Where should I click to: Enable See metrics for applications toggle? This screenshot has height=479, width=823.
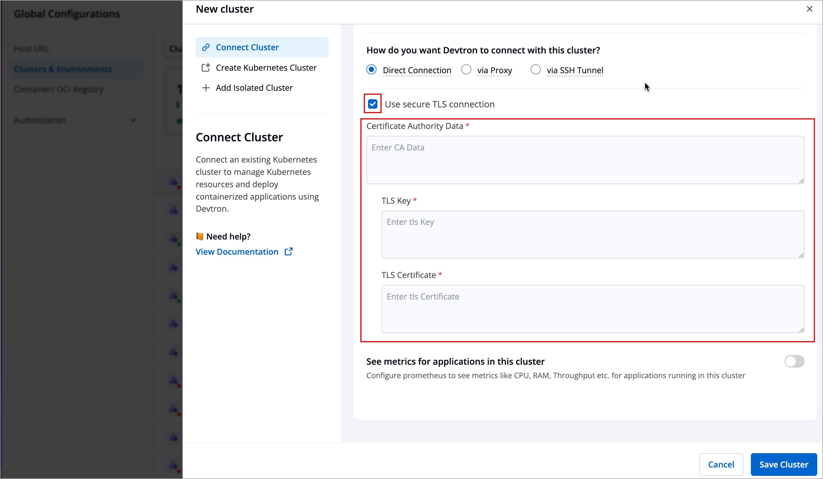[794, 361]
